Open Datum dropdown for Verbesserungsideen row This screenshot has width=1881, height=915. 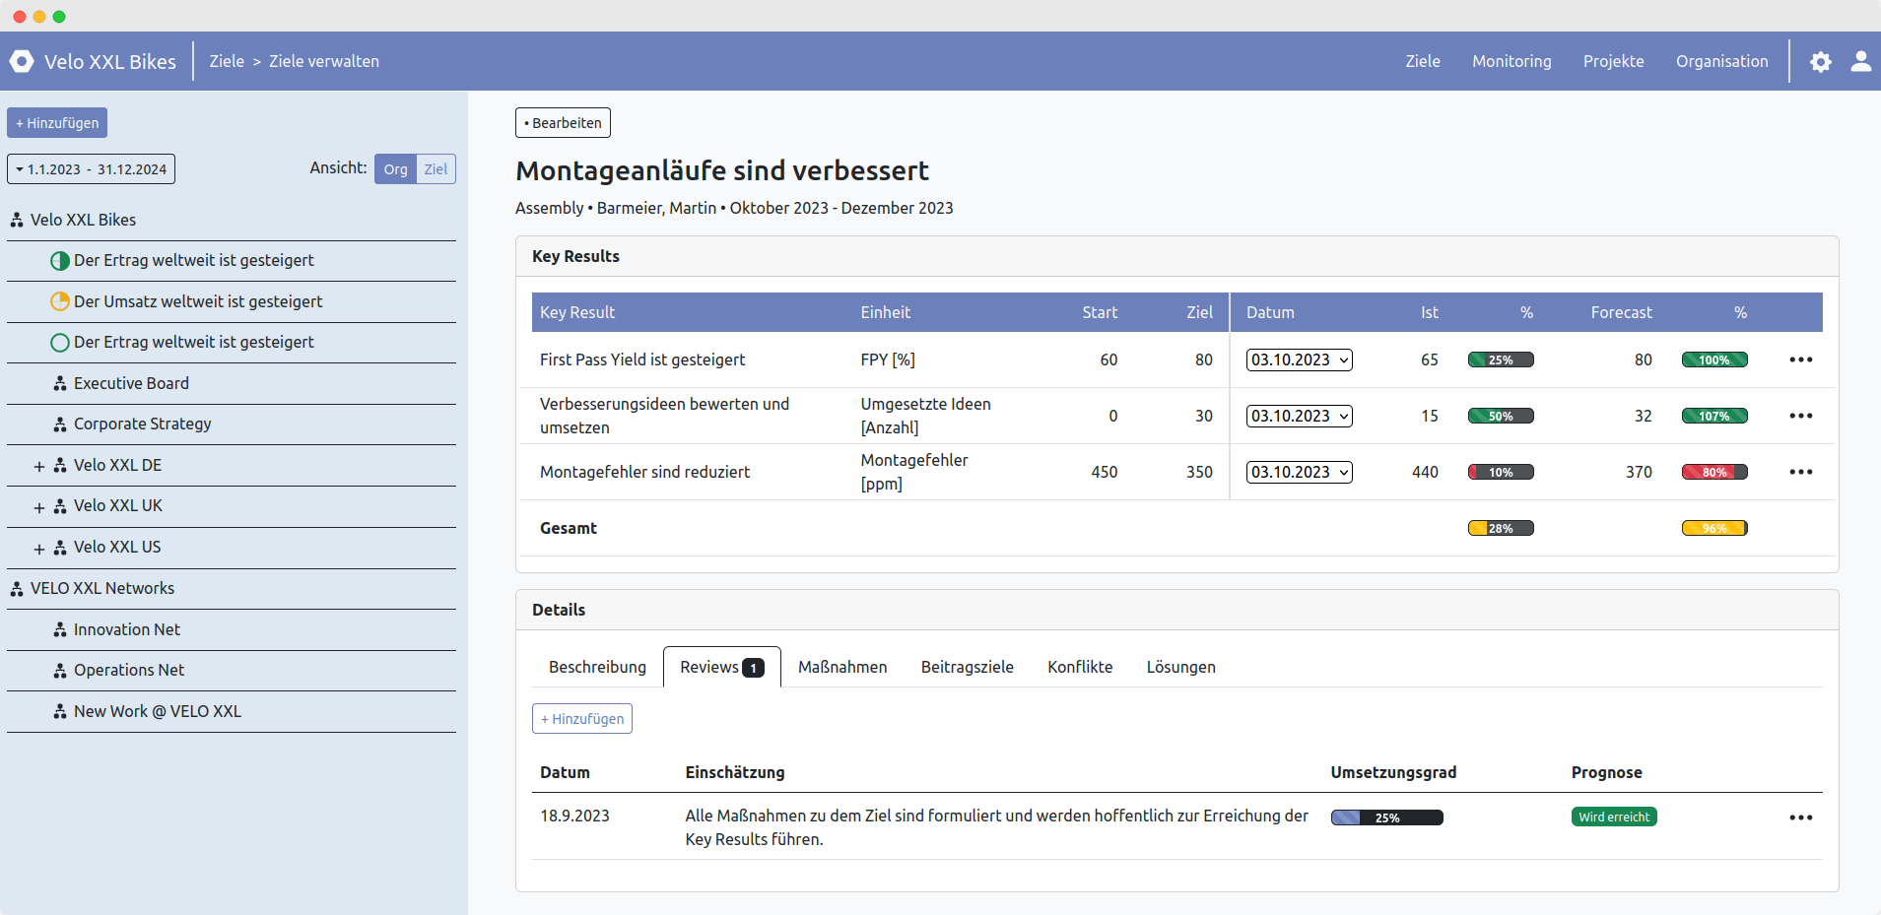pyautogui.click(x=1299, y=416)
